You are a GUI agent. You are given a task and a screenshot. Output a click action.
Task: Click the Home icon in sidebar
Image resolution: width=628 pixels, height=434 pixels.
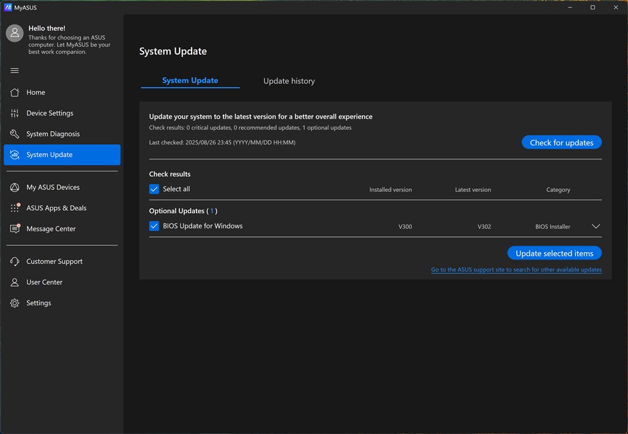pyautogui.click(x=15, y=92)
